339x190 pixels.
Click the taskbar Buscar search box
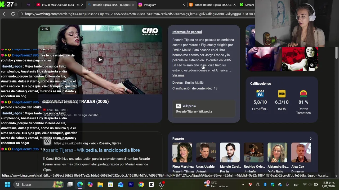pyautogui.click(x=38, y=184)
